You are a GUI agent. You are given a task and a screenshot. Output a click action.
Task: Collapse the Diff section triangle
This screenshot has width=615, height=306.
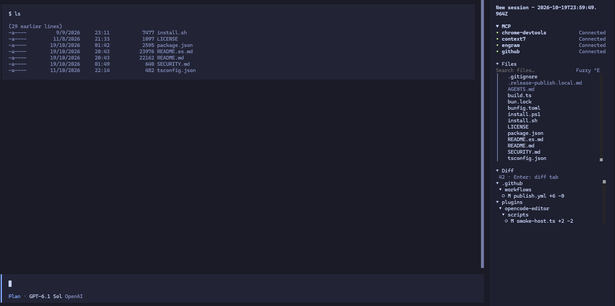(497, 171)
